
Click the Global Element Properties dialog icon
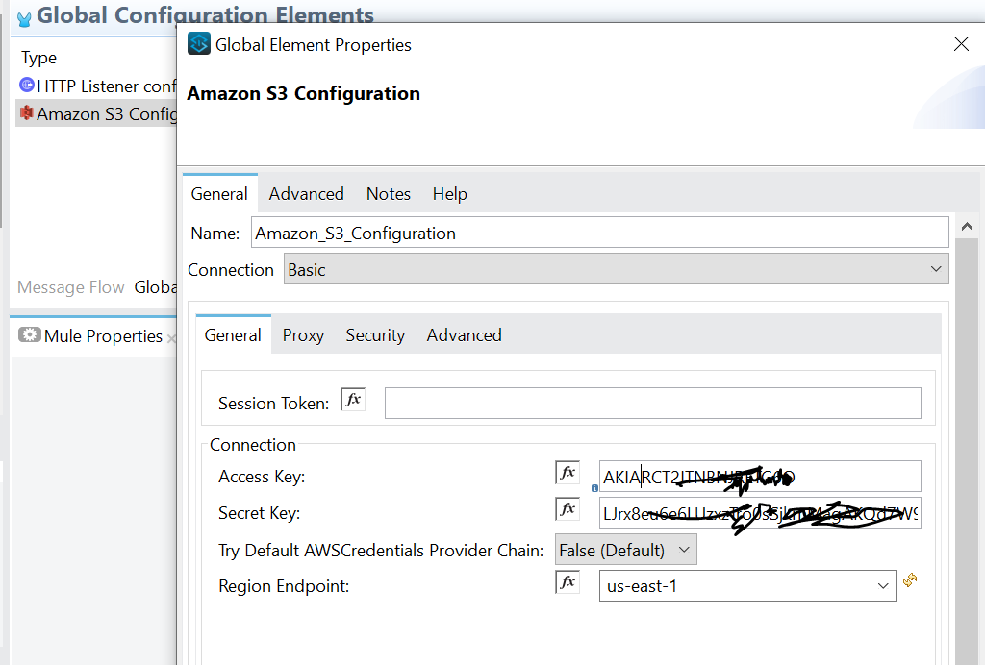pos(197,43)
